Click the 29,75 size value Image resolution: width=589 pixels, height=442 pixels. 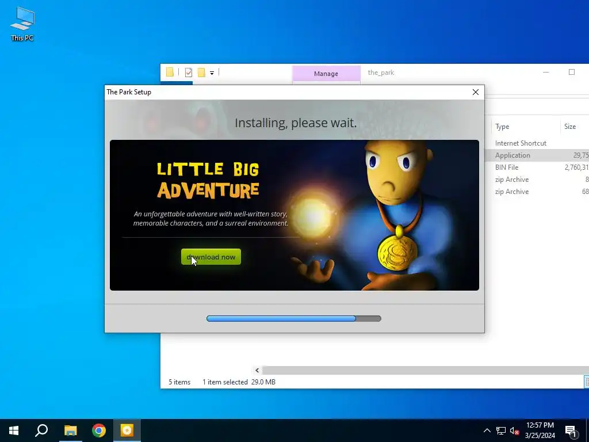(x=581, y=155)
